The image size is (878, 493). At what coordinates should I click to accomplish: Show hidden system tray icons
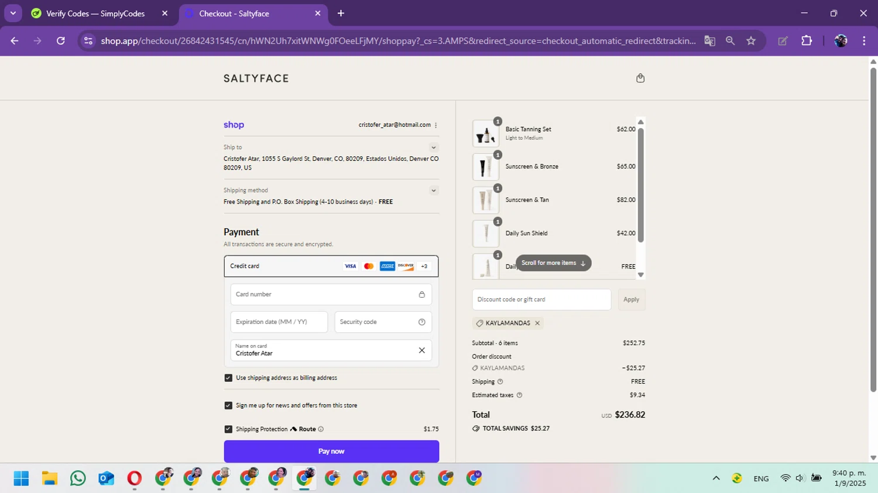[x=716, y=478]
